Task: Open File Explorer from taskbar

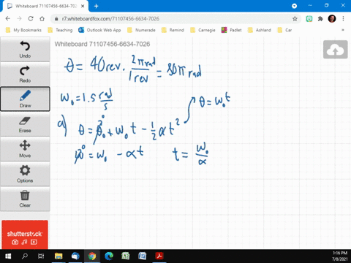Action: tap(58, 256)
